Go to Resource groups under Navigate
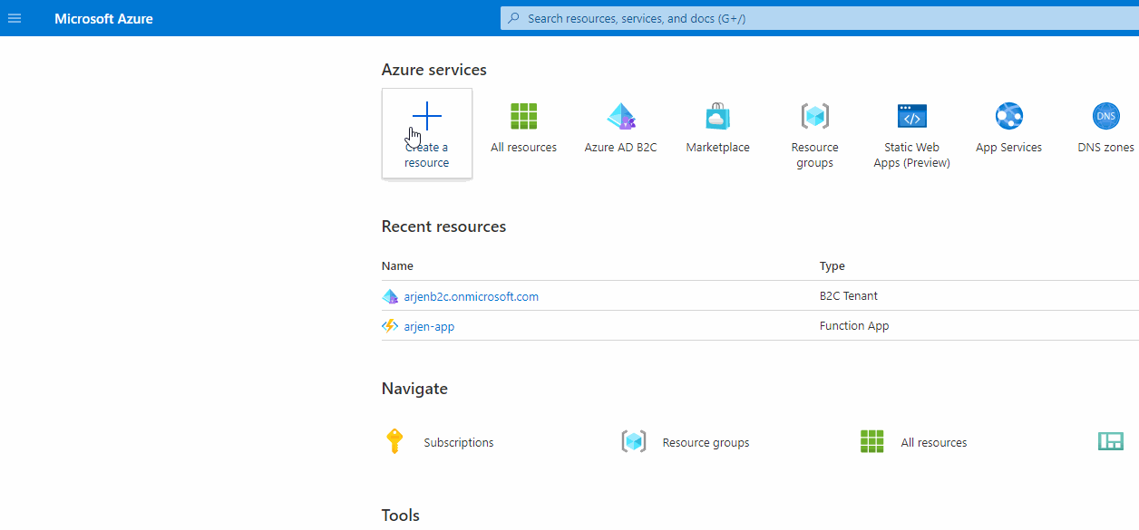Screen dimensions: 1139x530 pyautogui.click(x=706, y=443)
